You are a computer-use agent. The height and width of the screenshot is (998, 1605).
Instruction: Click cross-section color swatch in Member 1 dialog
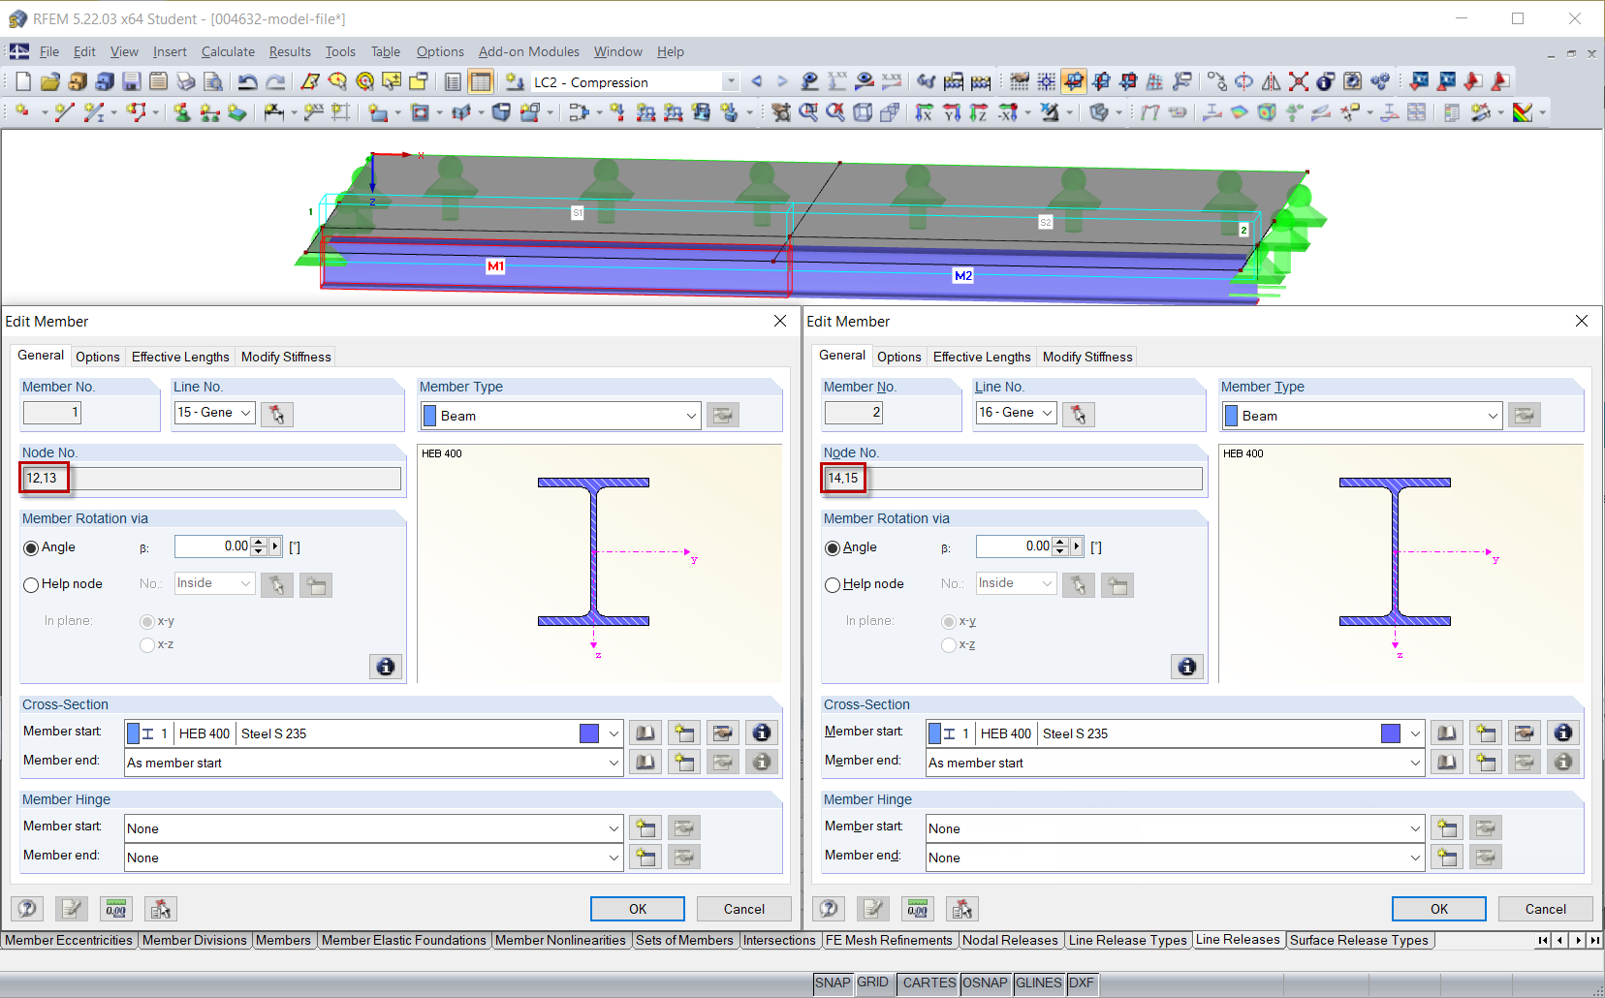[589, 733]
